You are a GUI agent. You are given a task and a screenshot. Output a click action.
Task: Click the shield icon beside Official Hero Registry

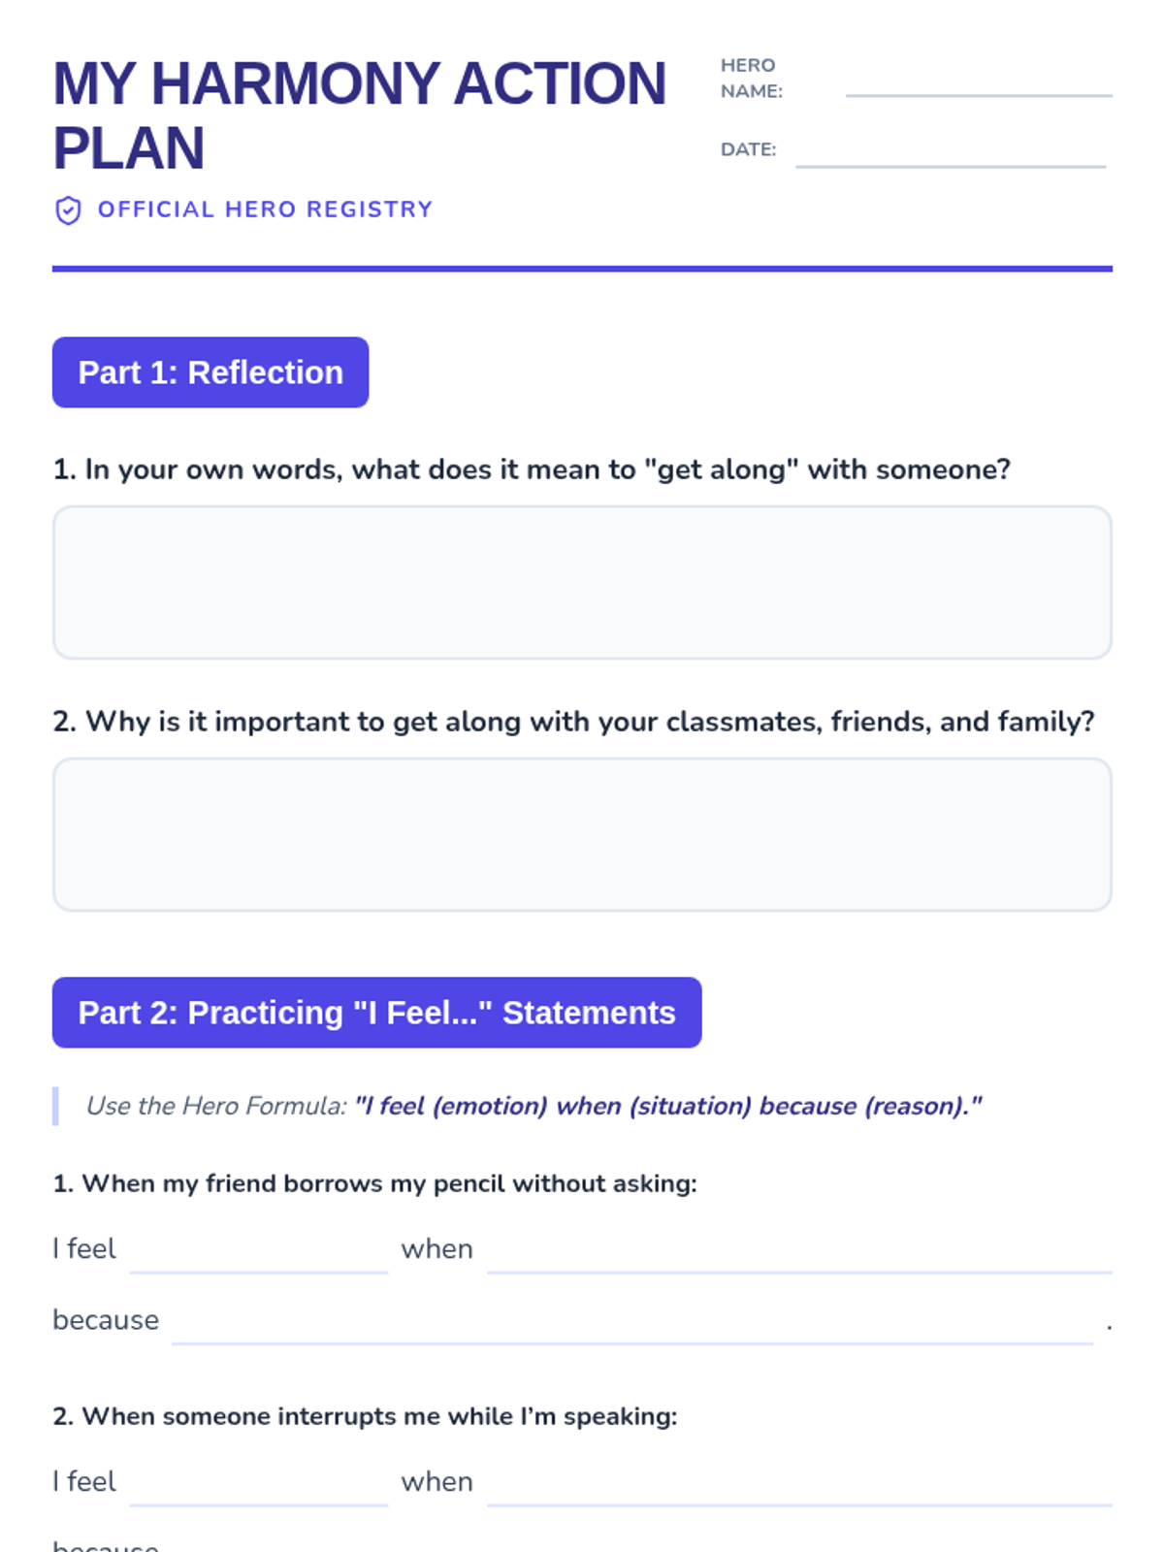pos(68,210)
